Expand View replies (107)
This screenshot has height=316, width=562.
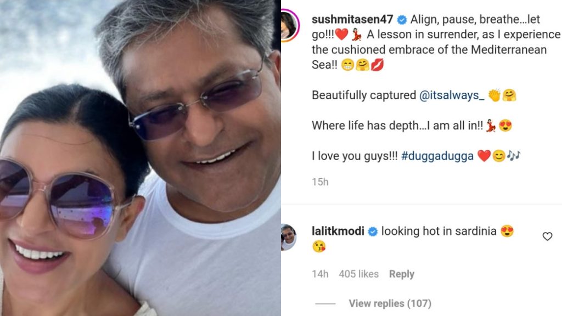point(390,303)
